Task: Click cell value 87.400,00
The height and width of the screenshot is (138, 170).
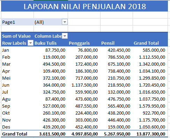Action: [x=55, y=99]
